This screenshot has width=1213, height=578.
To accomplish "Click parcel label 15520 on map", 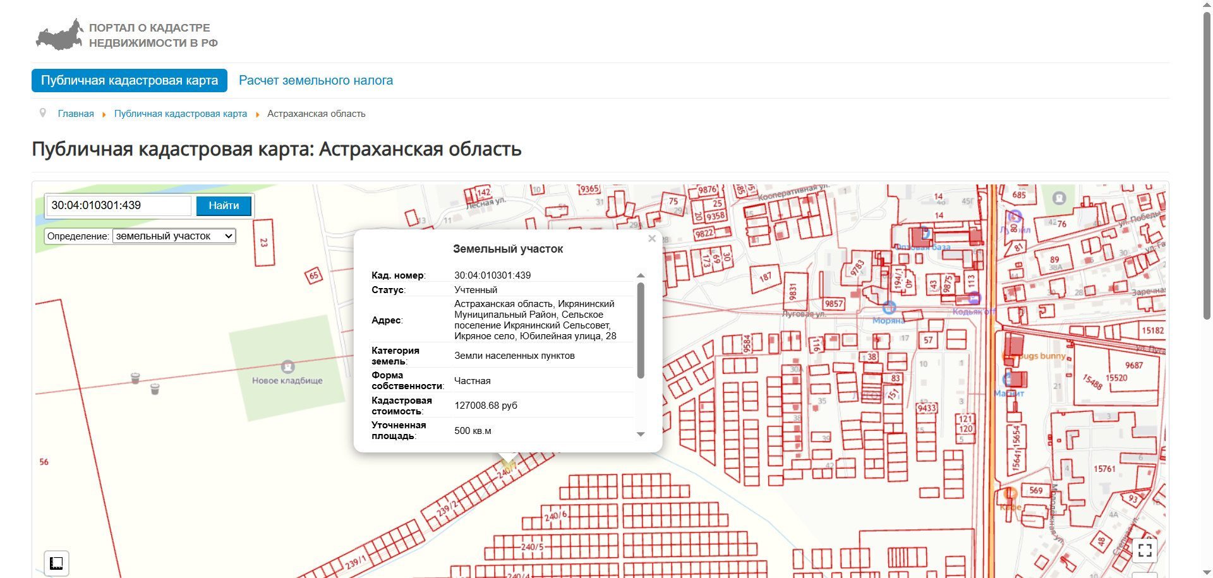I will tap(1116, 378).
